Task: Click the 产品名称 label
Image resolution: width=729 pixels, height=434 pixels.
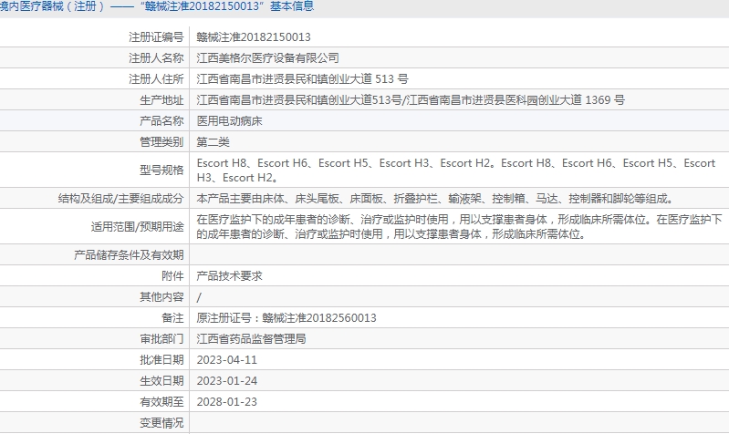Action: [x=161, y=121]
